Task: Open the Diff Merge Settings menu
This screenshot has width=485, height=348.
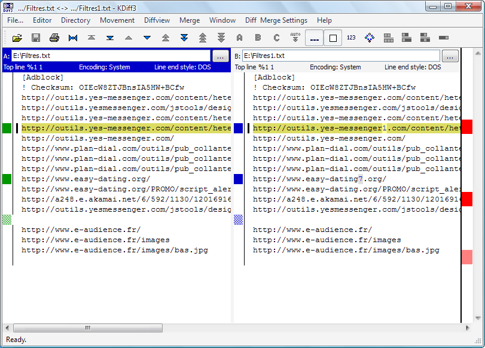Action: click(276, 20)
